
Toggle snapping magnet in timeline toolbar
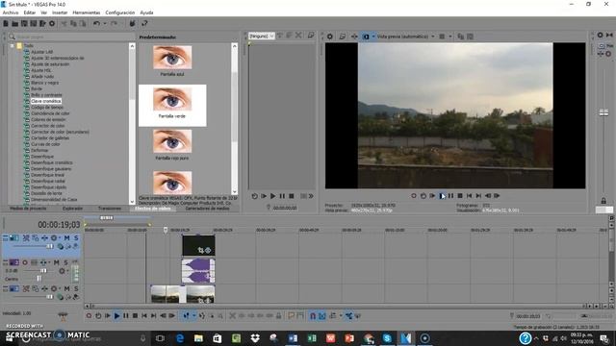point(313,316)
